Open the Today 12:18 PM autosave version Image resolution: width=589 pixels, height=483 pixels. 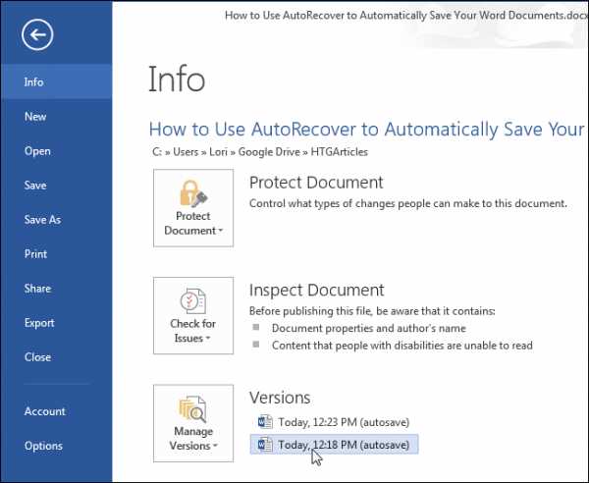click(334, 445)
